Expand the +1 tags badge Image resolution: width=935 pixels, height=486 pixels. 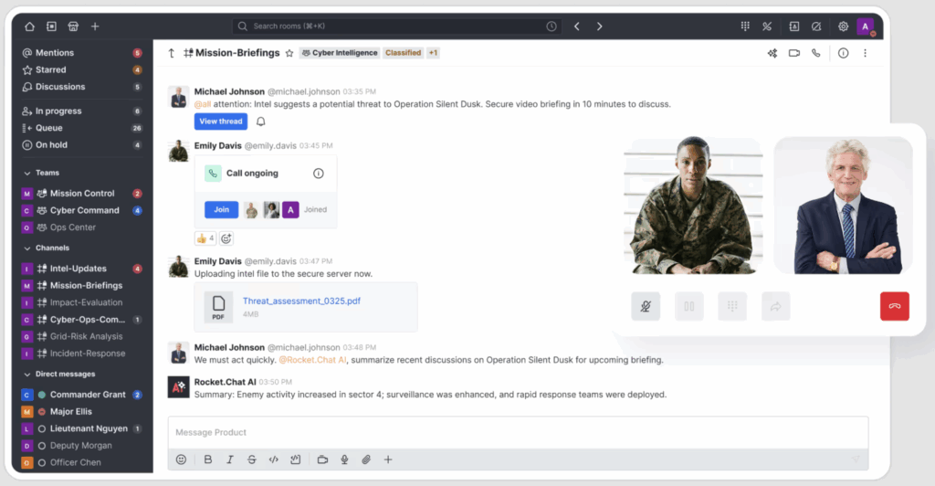pyautogui.click(x=434, y=53)
